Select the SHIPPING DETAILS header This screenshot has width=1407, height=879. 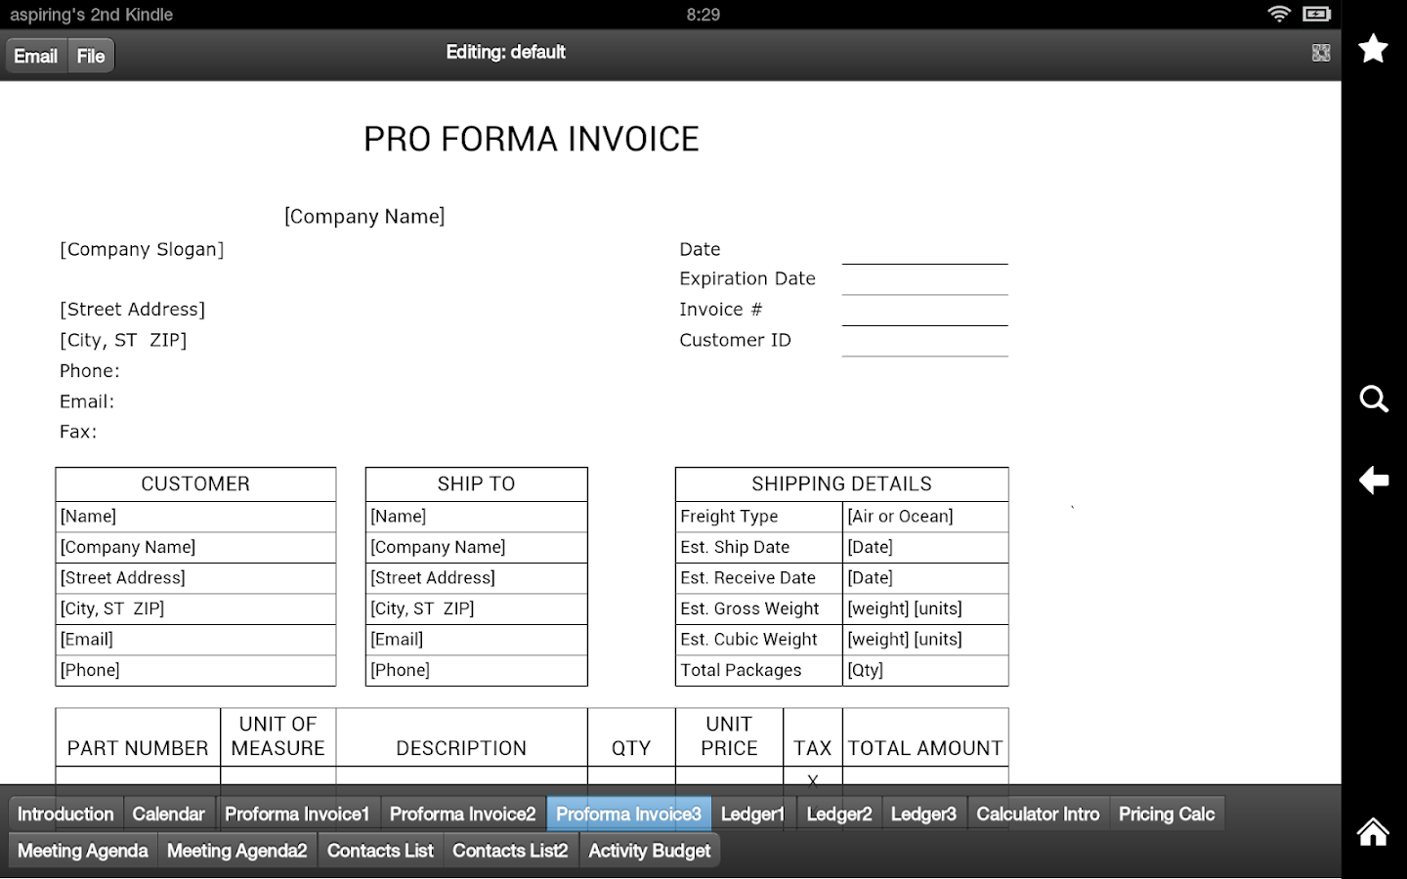[x=842, y=484]
